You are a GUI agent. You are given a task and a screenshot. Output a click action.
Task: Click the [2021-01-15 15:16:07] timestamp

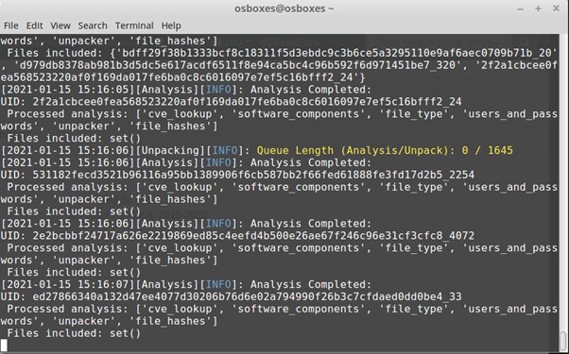[x=68, y=284]
